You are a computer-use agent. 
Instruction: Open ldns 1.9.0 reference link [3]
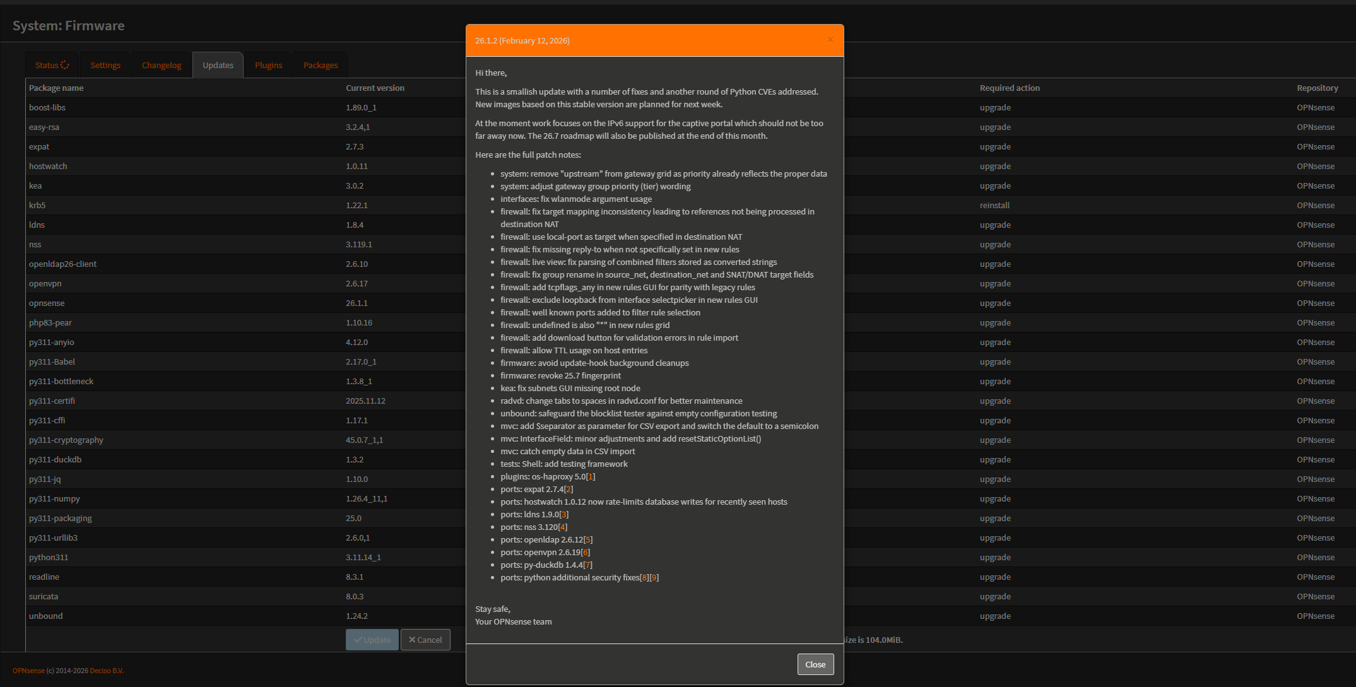click(x=564, y=514)
